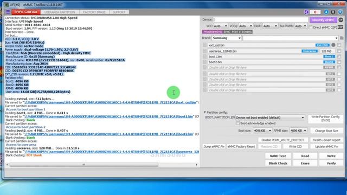Switch to SUPPORT tab
Screen dimensions: 347x195
[119, 12]
